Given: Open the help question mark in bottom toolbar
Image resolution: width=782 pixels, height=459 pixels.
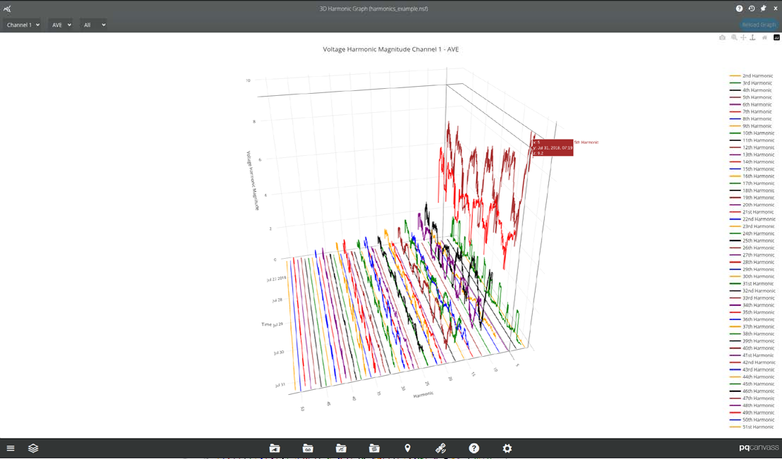Looking at the screenshot, I should [474, 448].
